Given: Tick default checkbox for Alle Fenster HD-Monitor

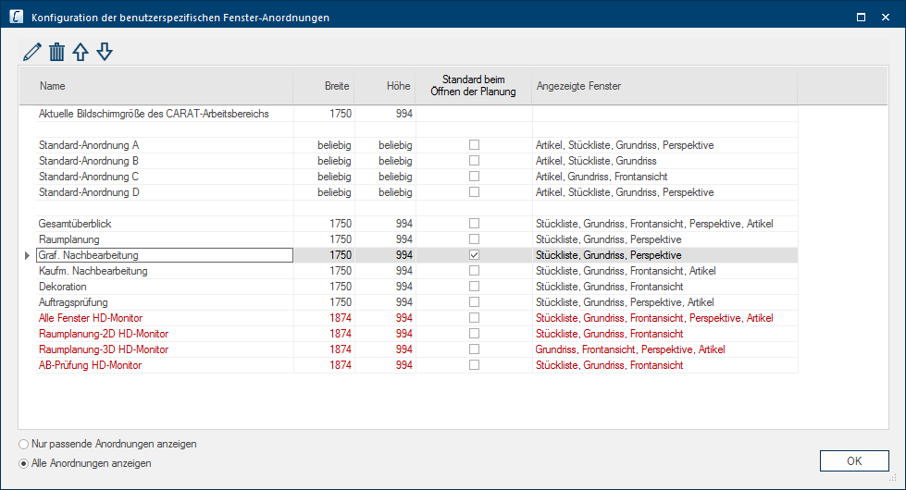Looking at the screenshot, I should (474, 318).
